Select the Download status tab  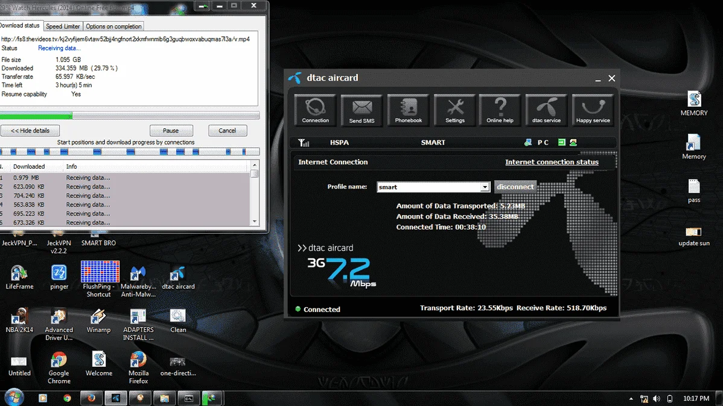point(21,25)
